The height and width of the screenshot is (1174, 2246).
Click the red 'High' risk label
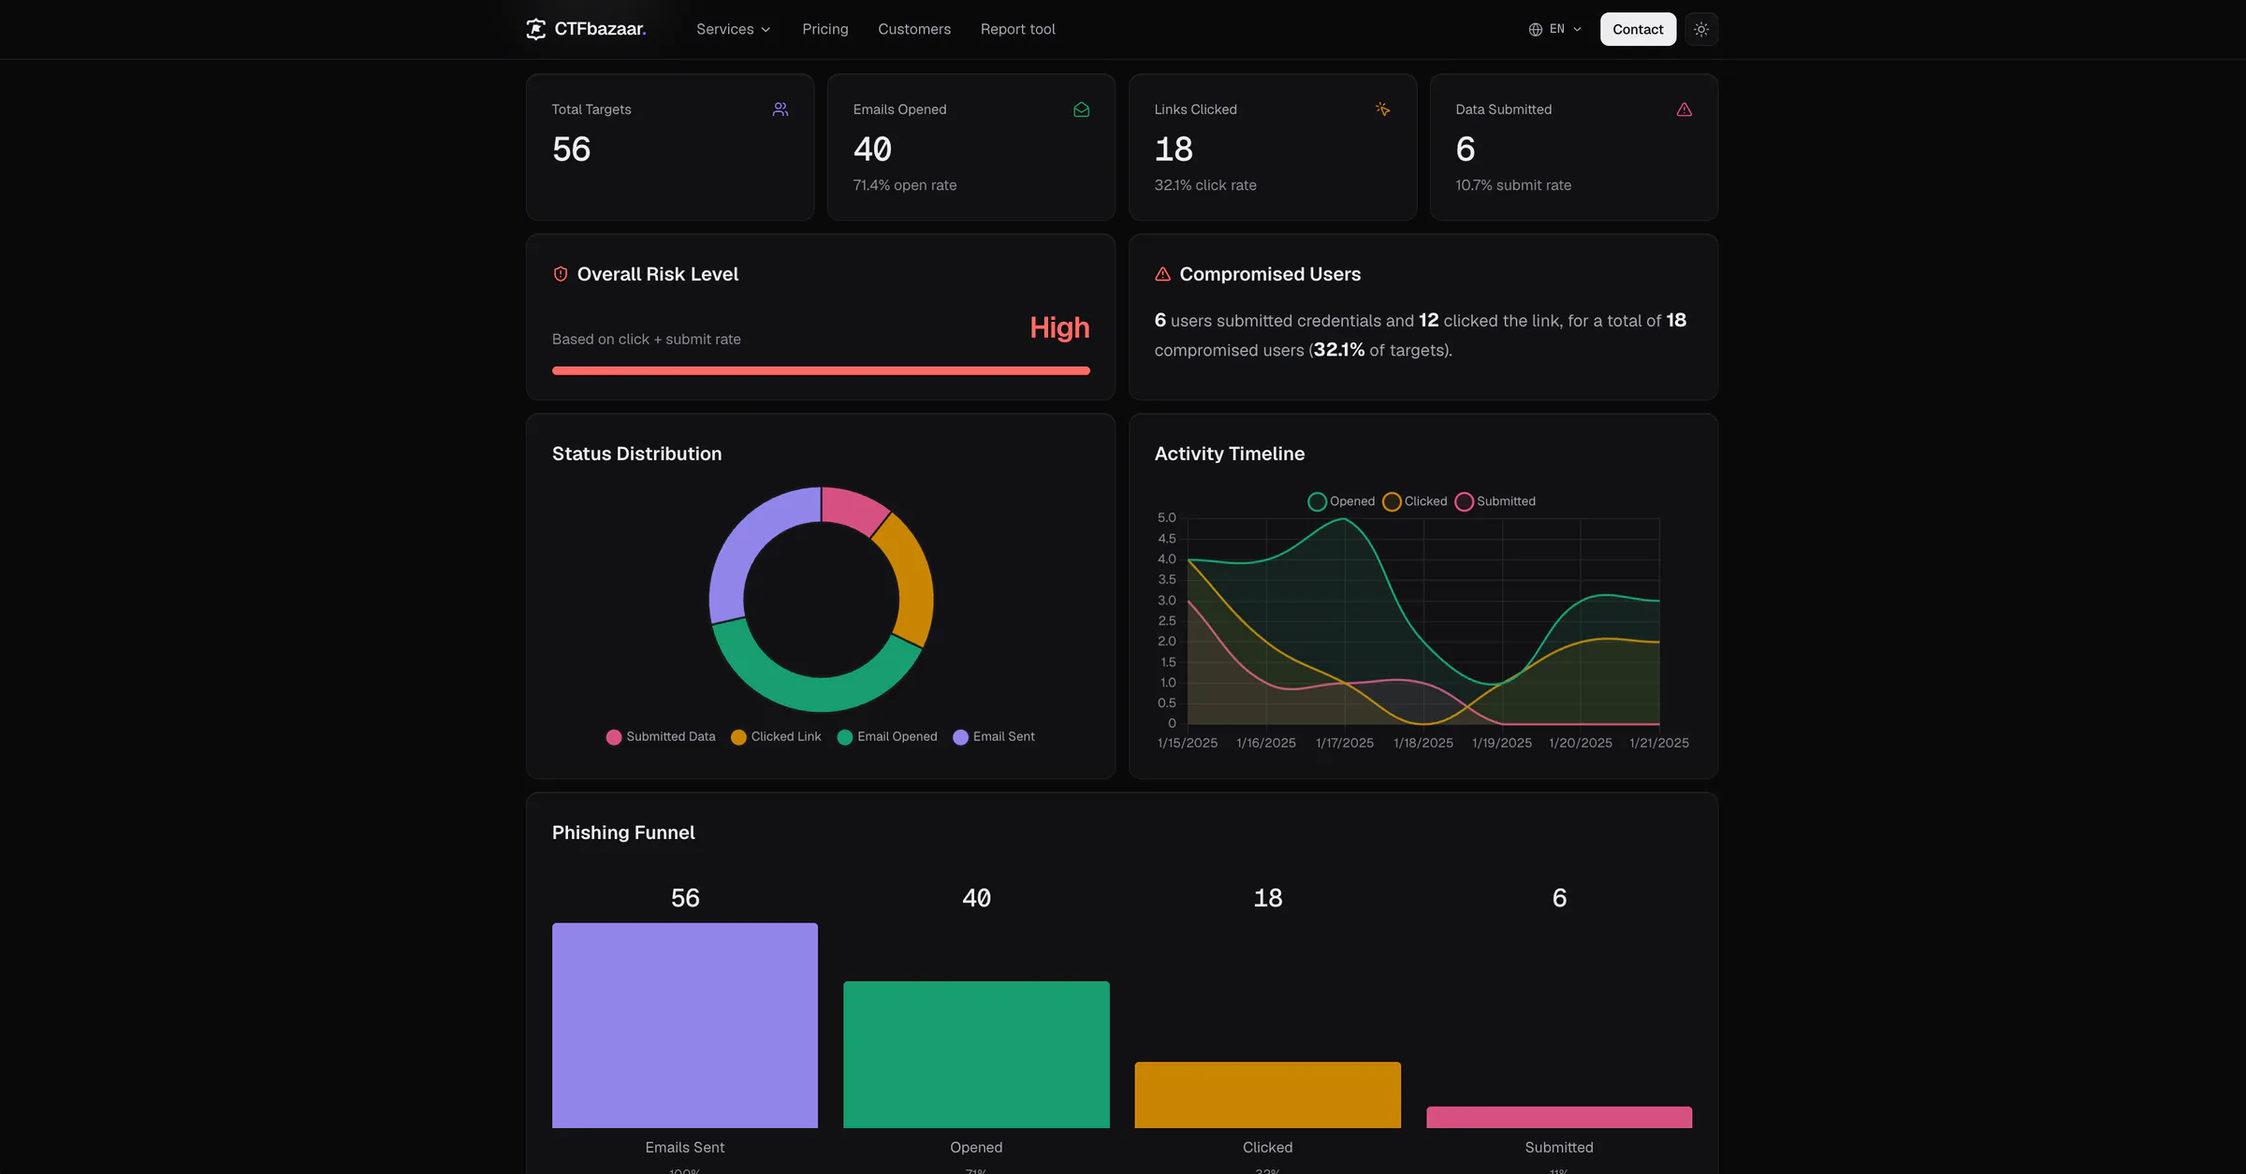tap(1059, 327)
